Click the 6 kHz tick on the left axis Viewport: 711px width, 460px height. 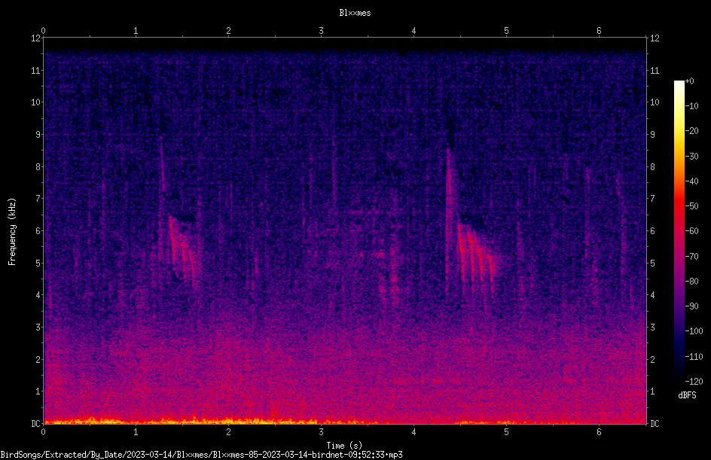(x=38, y=230)
